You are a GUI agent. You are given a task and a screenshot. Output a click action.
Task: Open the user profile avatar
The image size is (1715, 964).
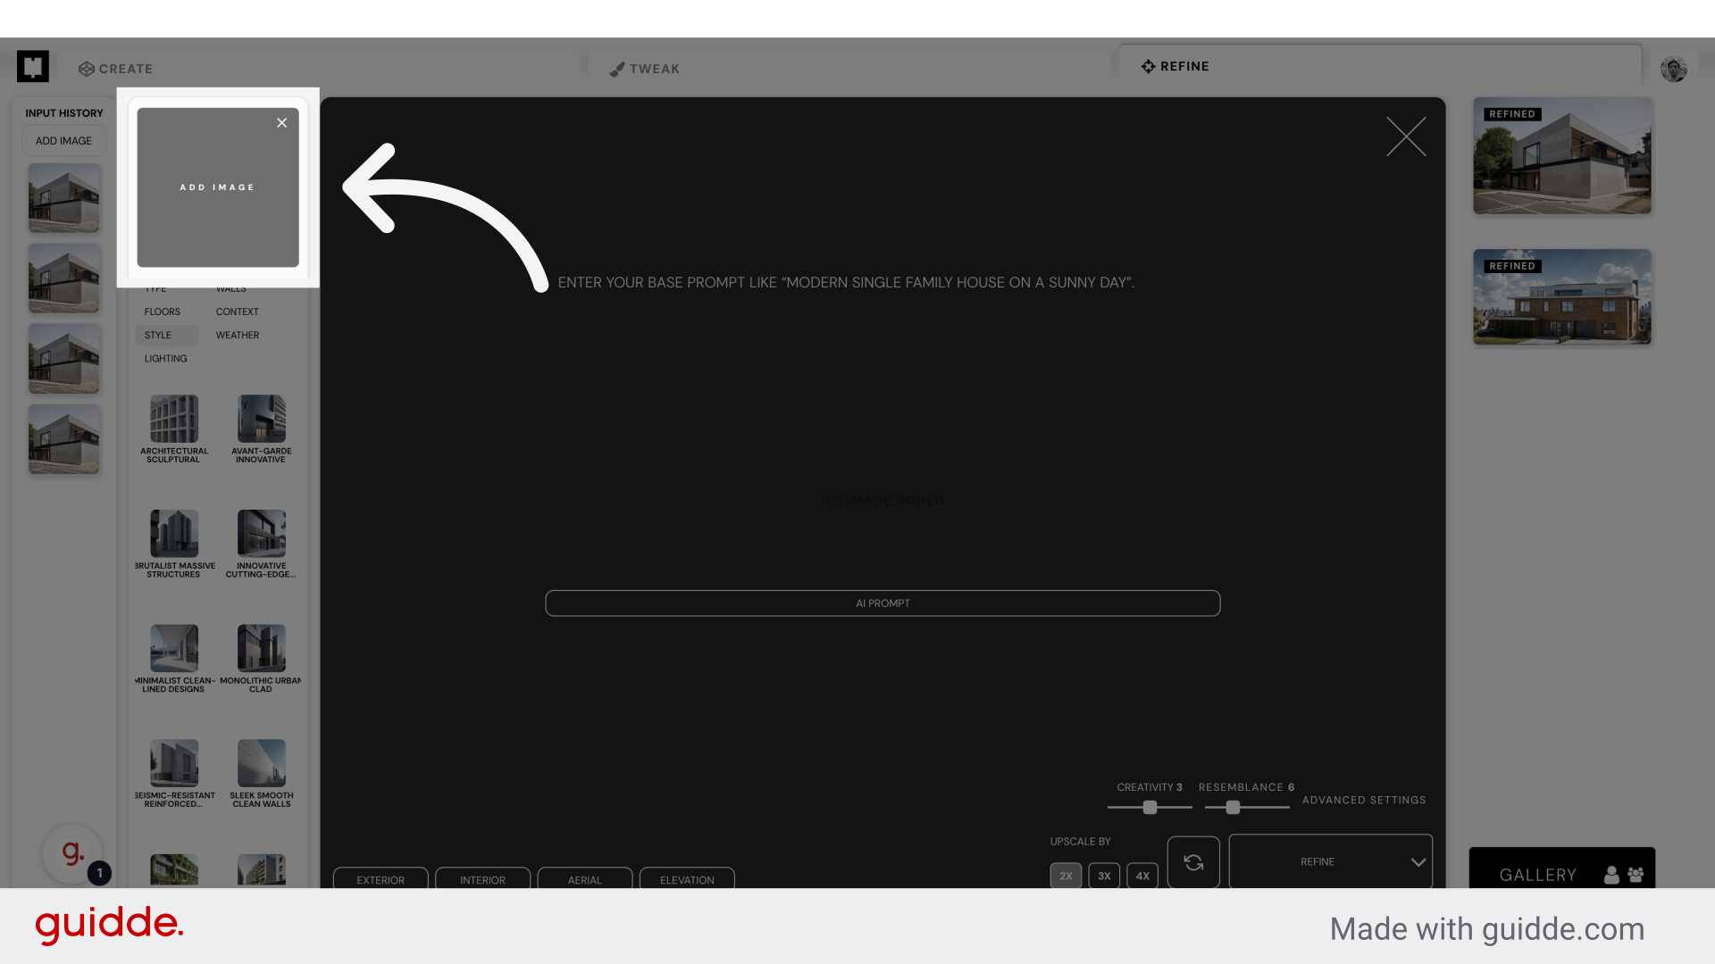click(x=1673, y=69)
